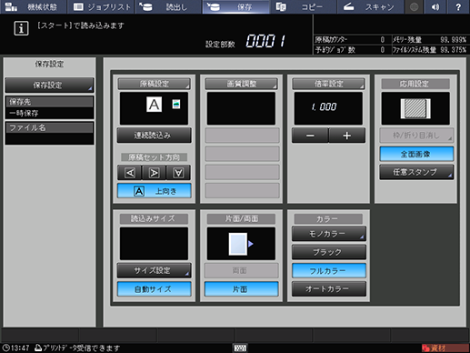Toggle the 全面画像 full image button
The image size is (470, 353).
pos(416,154)
